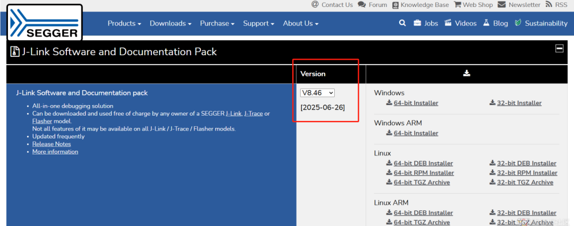
Task: Open the Videos link
Action: click(460, 23)
